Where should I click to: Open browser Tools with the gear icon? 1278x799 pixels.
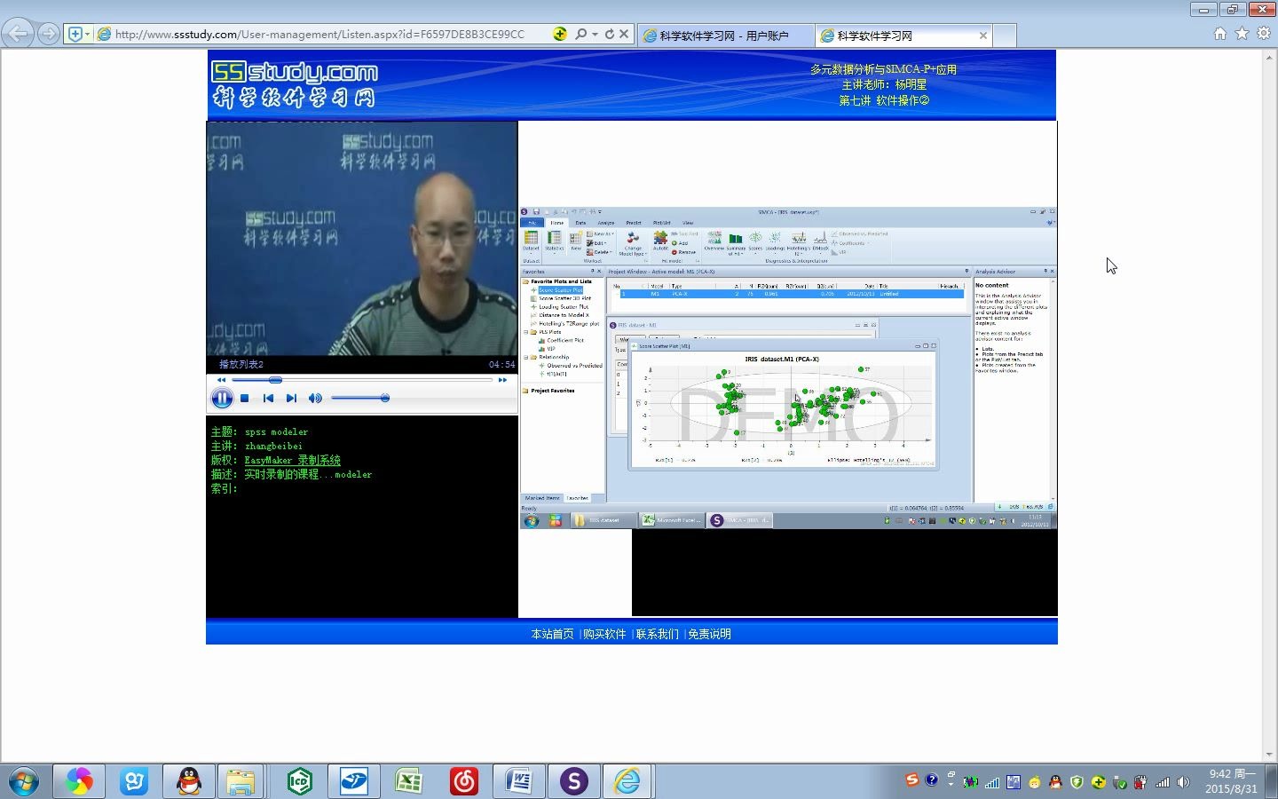point(1264,34)
